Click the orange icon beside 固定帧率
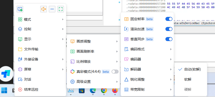The width and height of the screenshot is (215, 97). [x=126, y=19]
